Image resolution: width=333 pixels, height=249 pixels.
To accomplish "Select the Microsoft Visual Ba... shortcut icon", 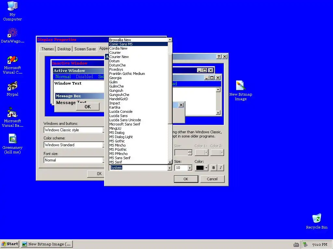I will pos(12,117).
